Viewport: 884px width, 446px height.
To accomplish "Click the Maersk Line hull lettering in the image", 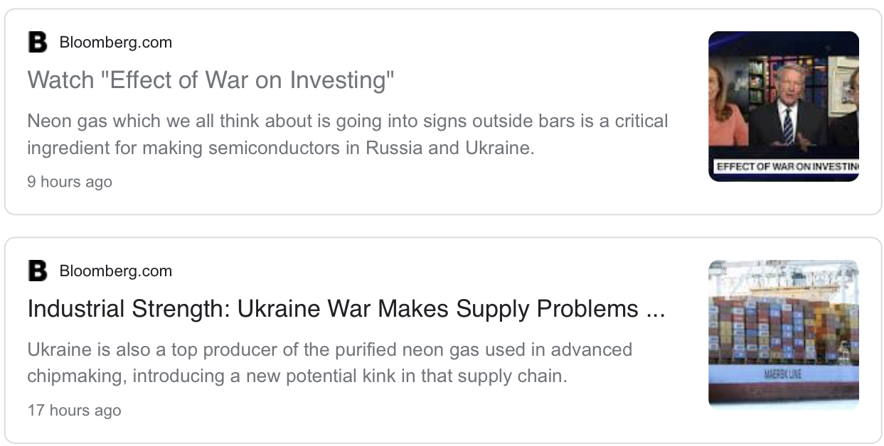I will point(782,374).
